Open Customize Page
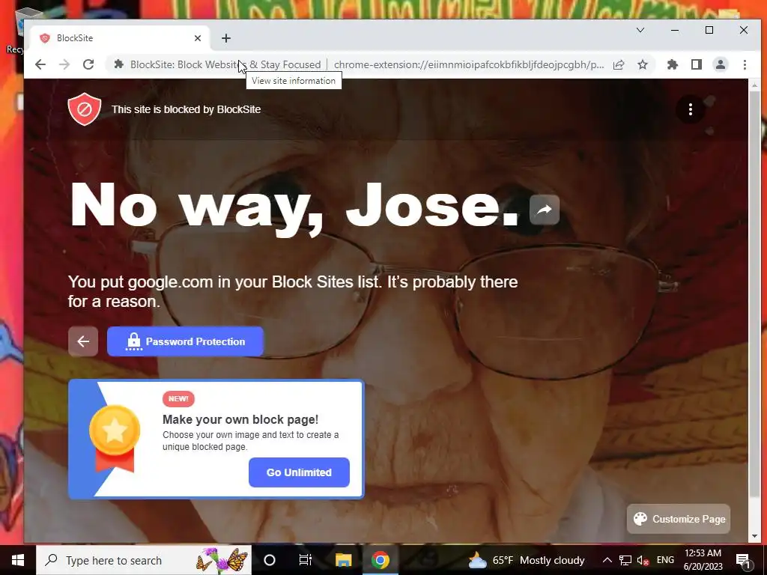This screenshot has height=575, width=767. coord(679,519)
